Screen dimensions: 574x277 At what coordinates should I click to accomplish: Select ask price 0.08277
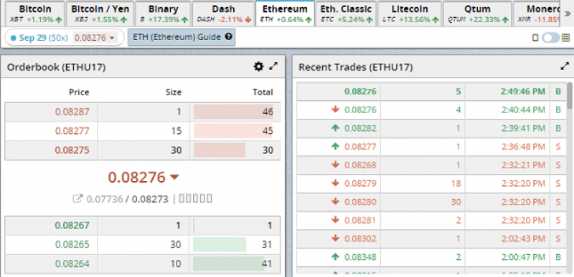[72, 131]
